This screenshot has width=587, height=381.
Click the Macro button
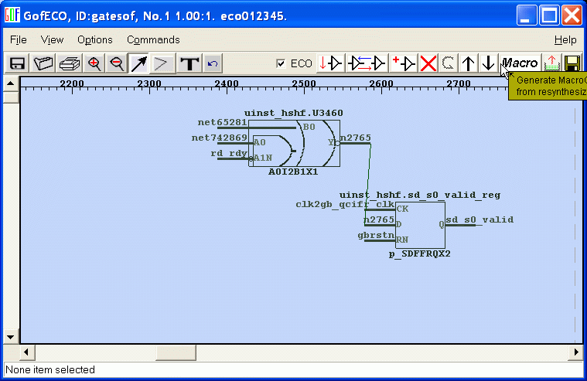point(520,63)
